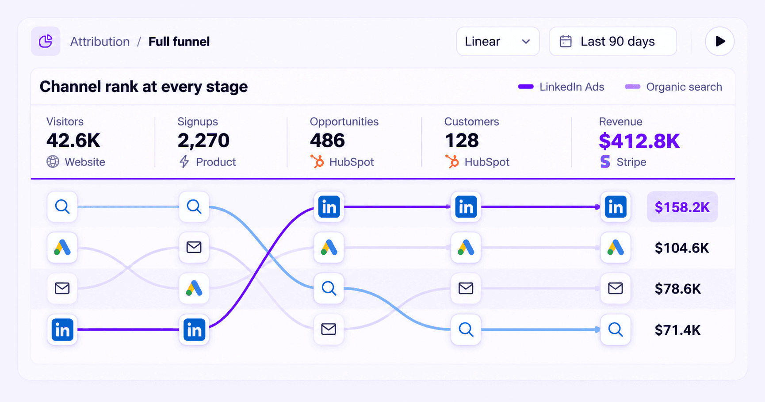The width and height of the screenshot is (765, 402).
Task: Go to Attribution breadcrumb link
Action: click(x=100, y=42)
